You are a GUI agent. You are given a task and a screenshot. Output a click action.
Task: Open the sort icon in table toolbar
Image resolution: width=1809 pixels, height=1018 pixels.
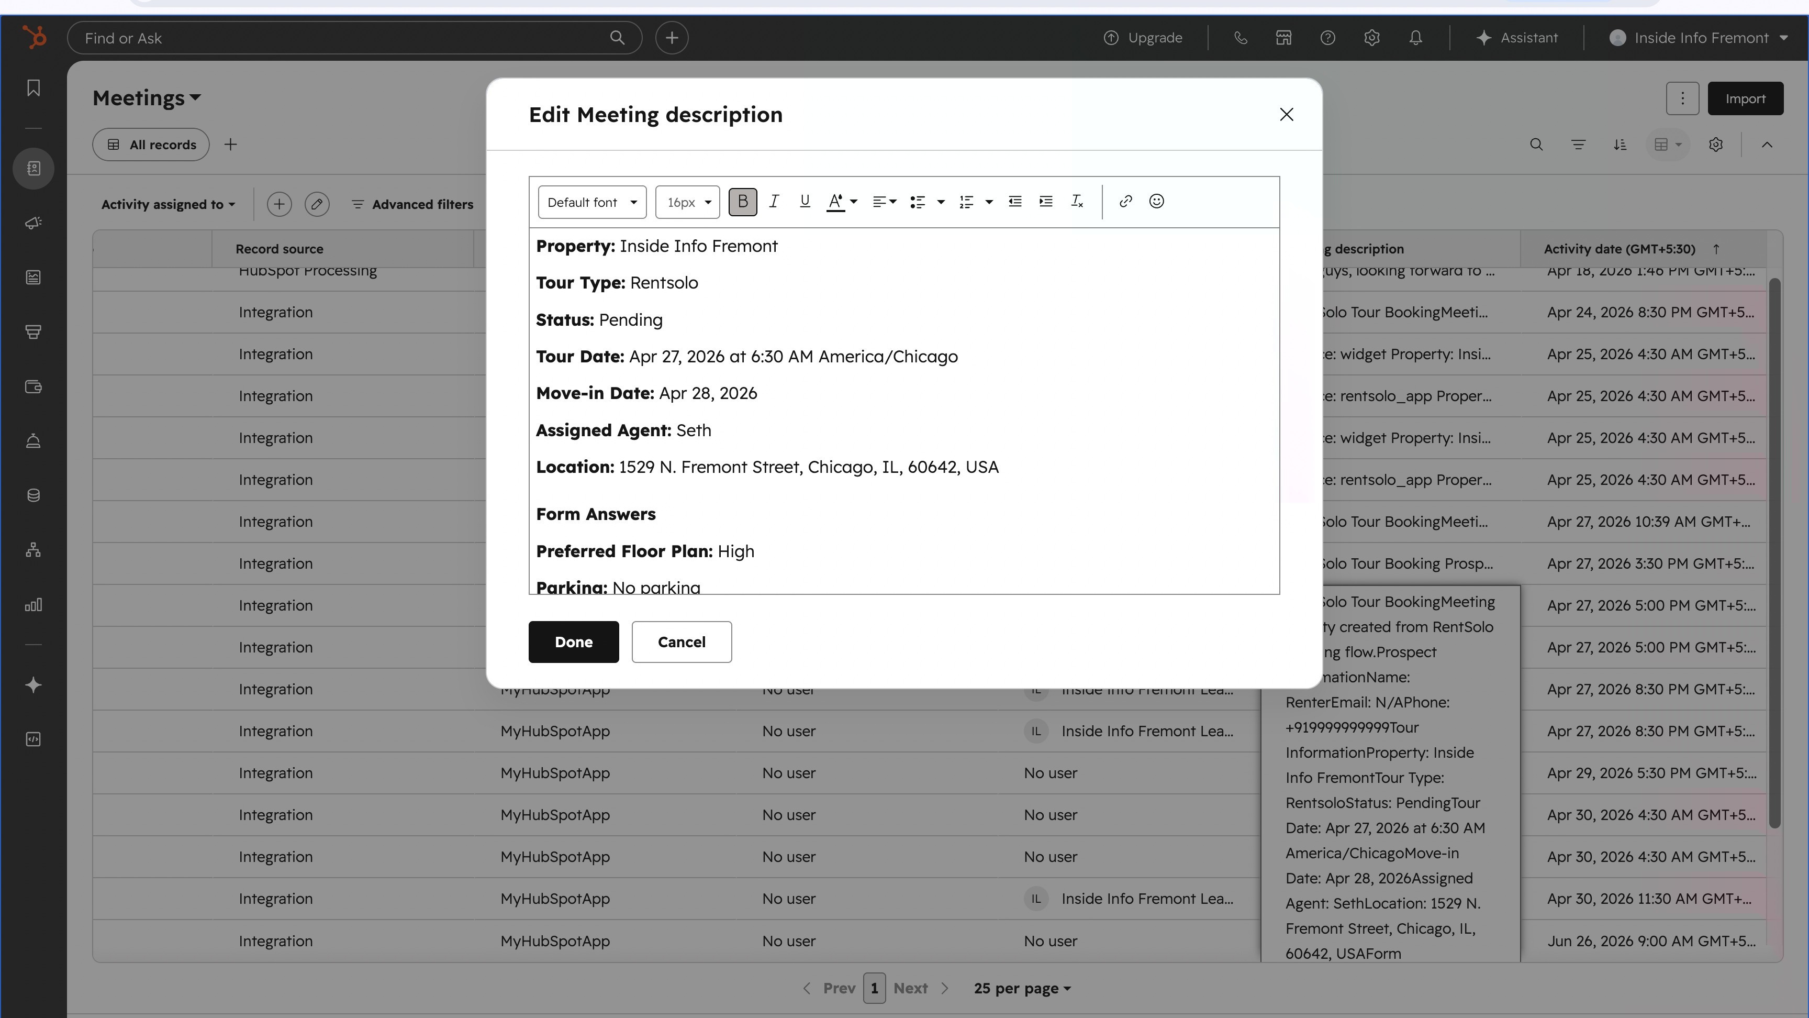1620,145
